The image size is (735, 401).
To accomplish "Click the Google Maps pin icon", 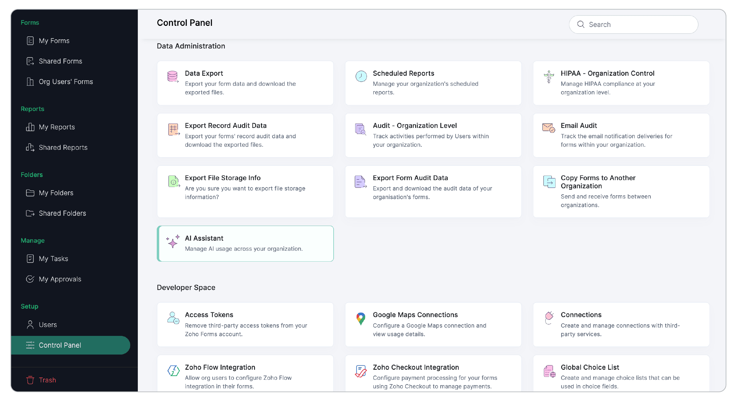I will 361,318.
